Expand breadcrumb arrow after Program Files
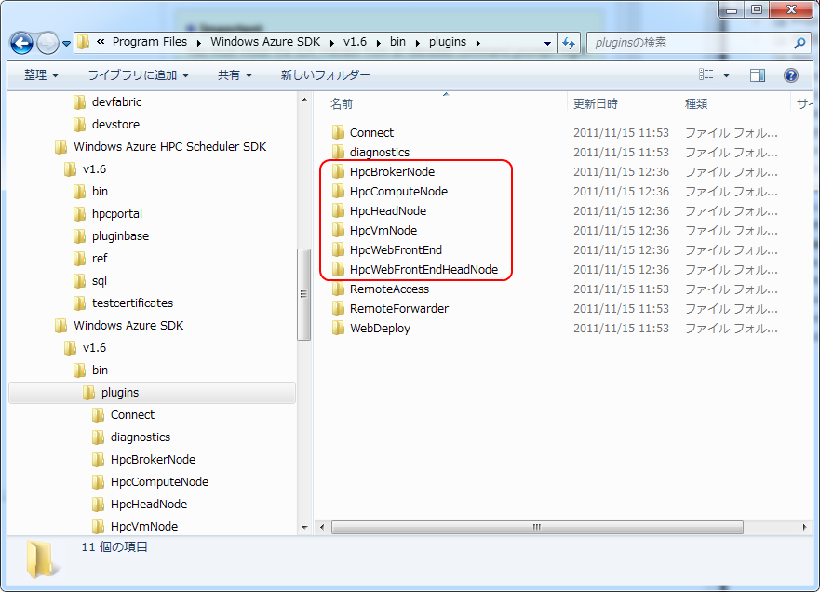 (199, 43)
